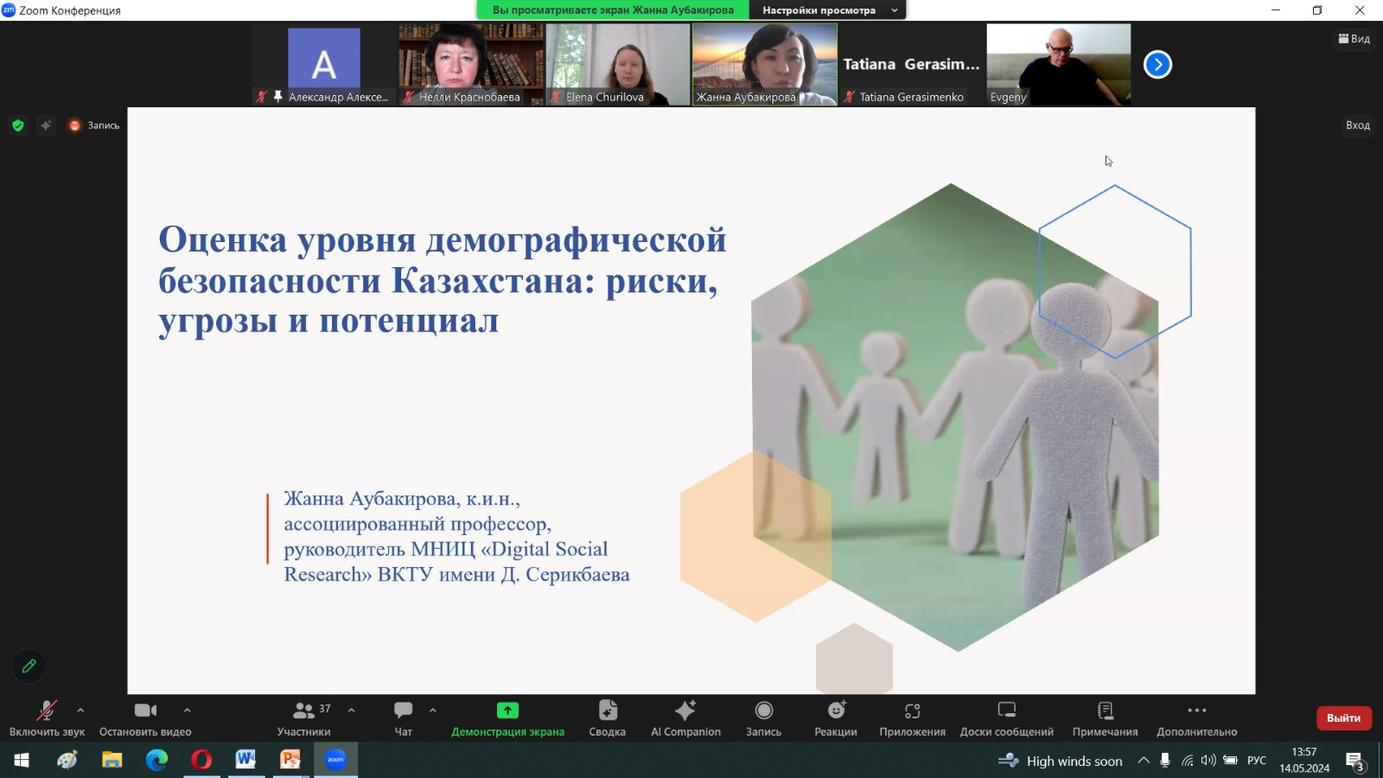This screenshot has width=1383, height=778.
Task: Open PowerPoint from the Windows taskbar
Action: pyautogui.click(x=290, y=760)
